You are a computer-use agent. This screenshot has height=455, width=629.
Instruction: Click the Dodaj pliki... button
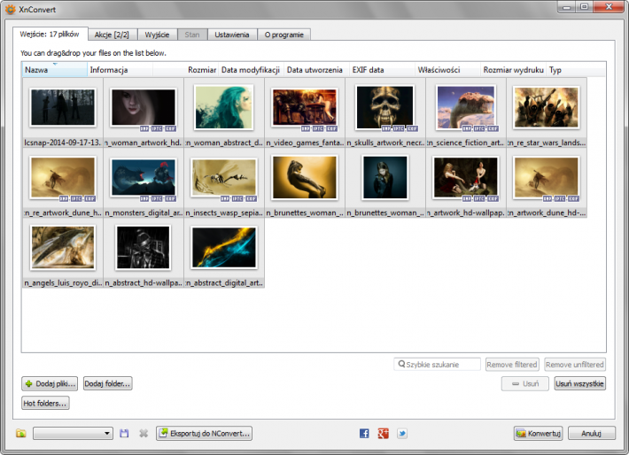pyautogui.click(x=50, y=383)
